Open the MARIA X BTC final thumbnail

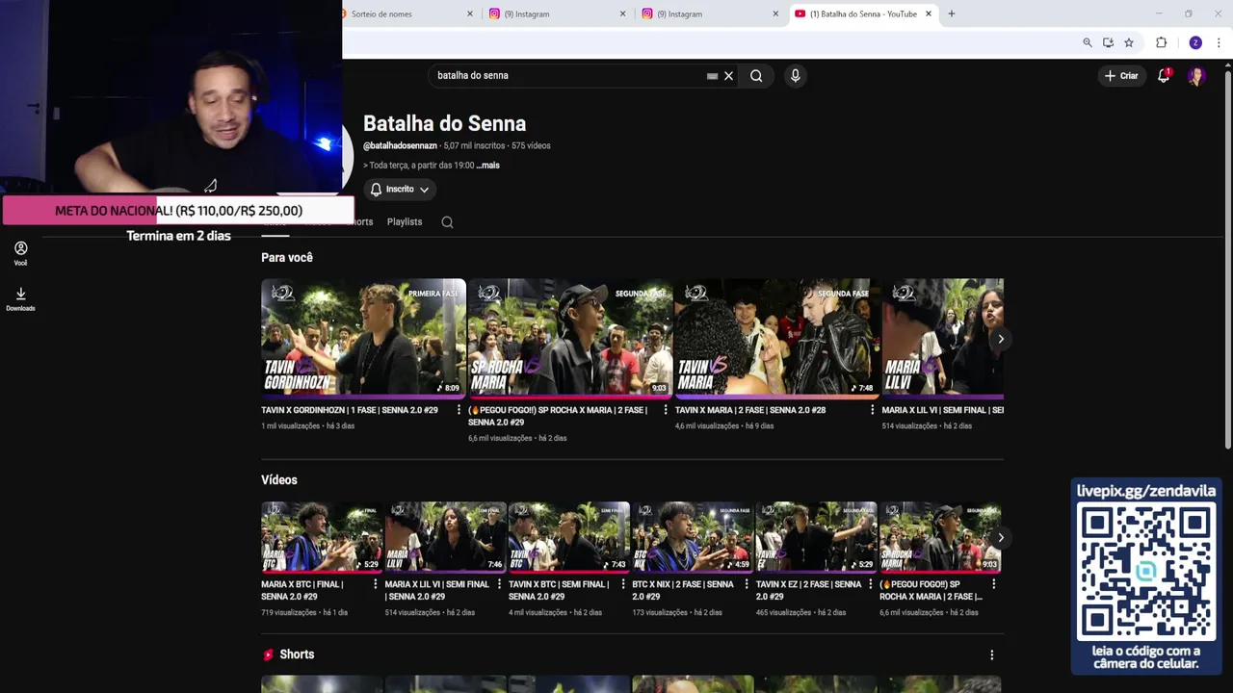coord(322,537)
